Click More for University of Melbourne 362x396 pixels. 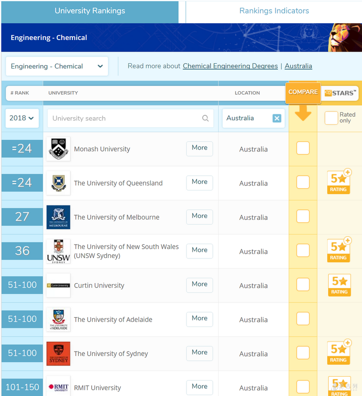(199, 217)
